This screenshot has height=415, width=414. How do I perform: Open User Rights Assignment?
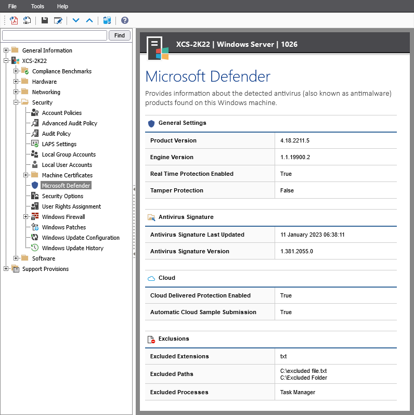pyautogui.click(x=71, y=206)
